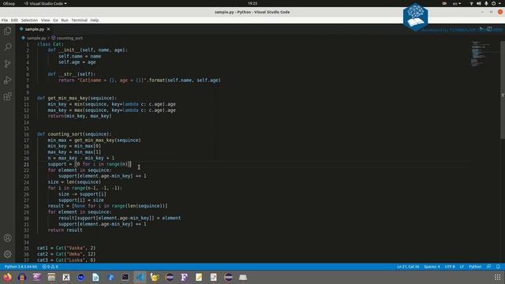
Task: Open the Edit menu
Action: [x=14, y=20]
